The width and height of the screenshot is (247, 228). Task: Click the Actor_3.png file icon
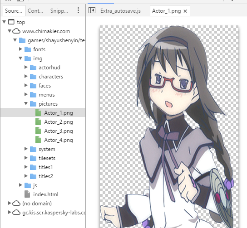[x=38, y=131]
